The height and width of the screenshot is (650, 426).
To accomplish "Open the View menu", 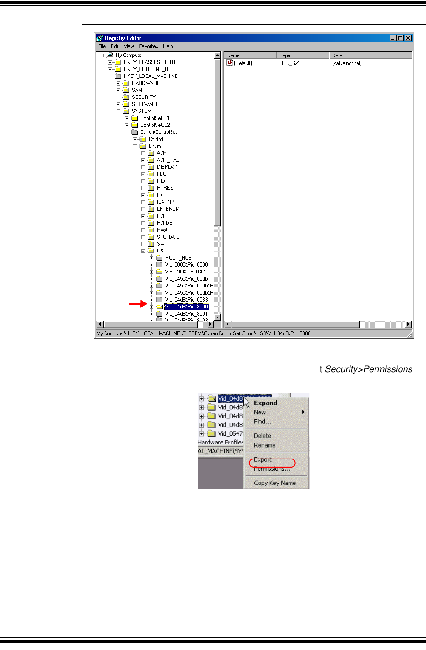I will pos(129,46).
